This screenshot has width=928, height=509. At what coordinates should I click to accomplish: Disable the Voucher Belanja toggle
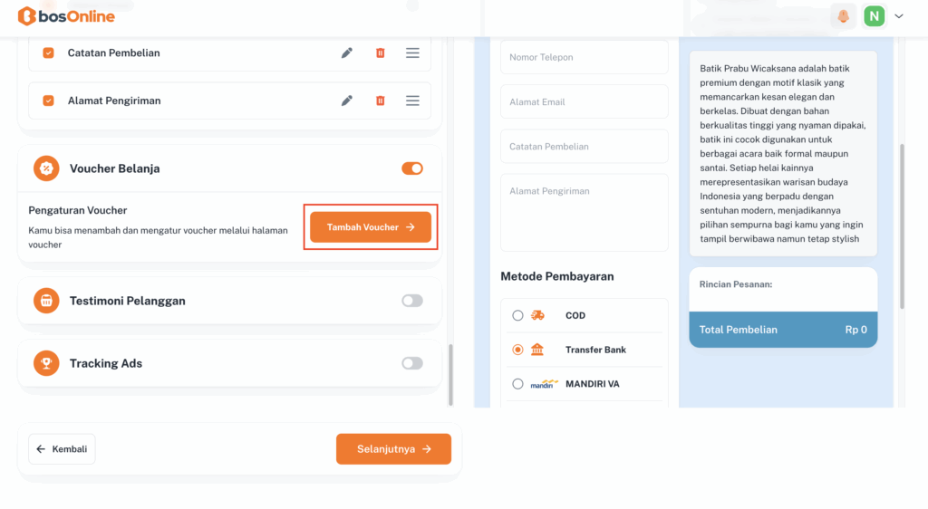pos(412,168)
